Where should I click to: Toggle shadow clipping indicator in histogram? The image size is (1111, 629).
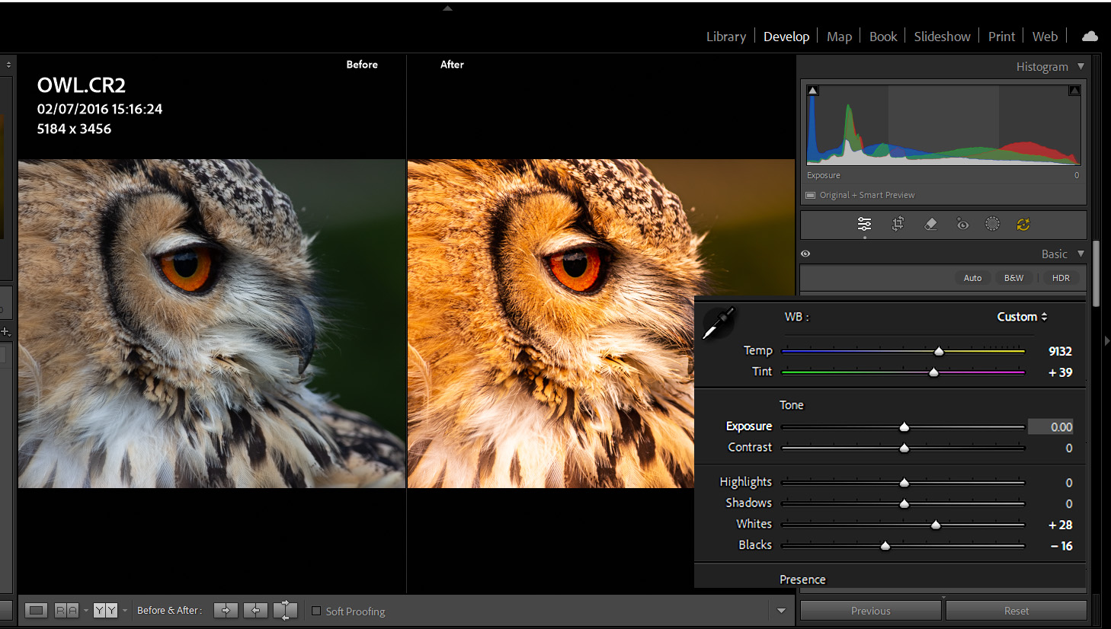pyautogui.click(x=813, y=91)
